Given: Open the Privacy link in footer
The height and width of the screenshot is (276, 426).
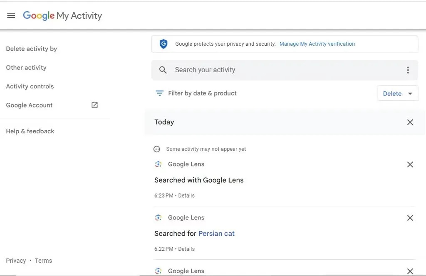Looking at the screenshot, I should [16, 261].
